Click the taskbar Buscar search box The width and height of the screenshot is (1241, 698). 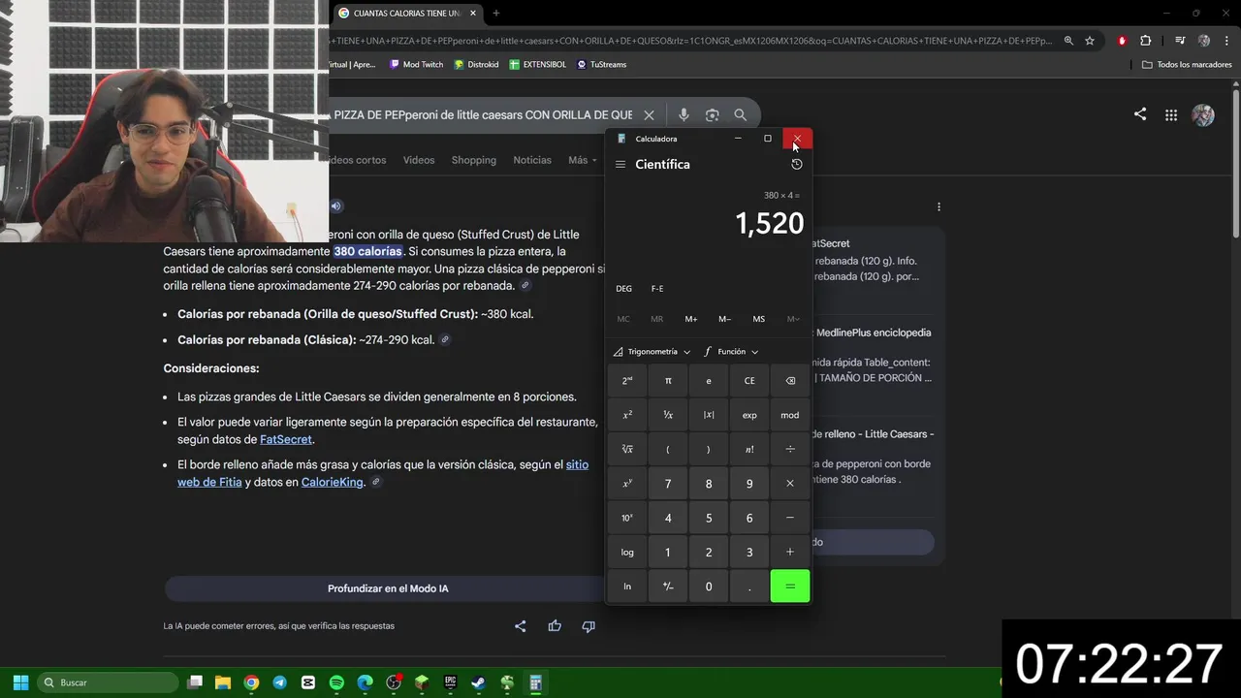pyautogui.click(x=108, y=682)
